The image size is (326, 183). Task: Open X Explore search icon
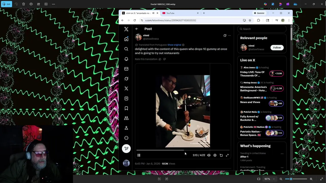point(126,49)
